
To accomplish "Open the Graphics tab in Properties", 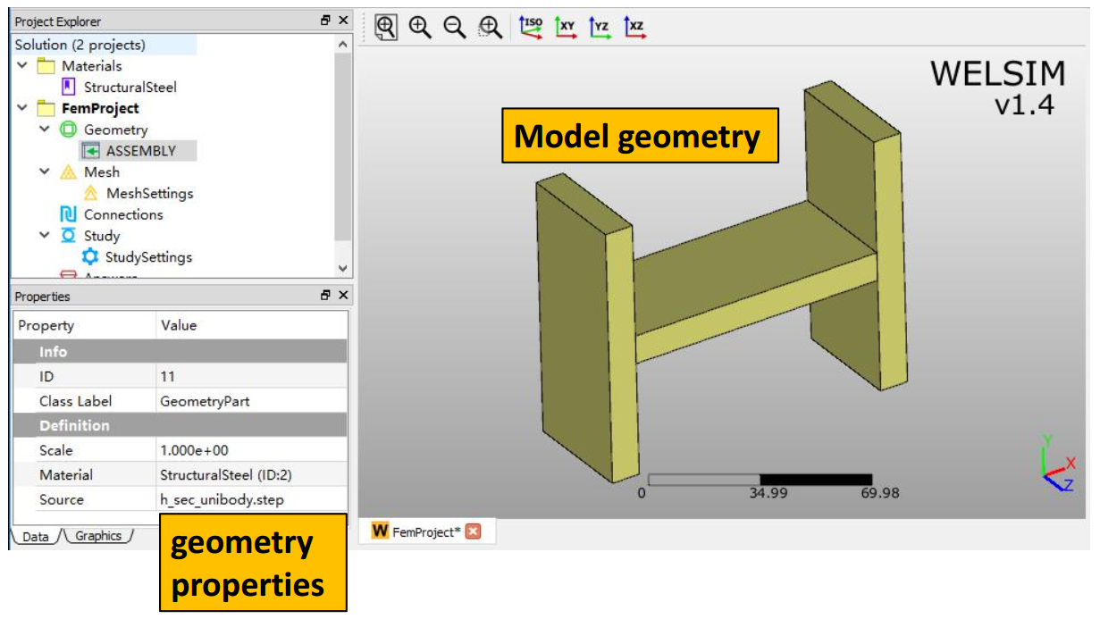I will (x=97, y=536).
